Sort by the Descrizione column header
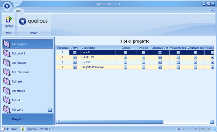 [98, 48]
